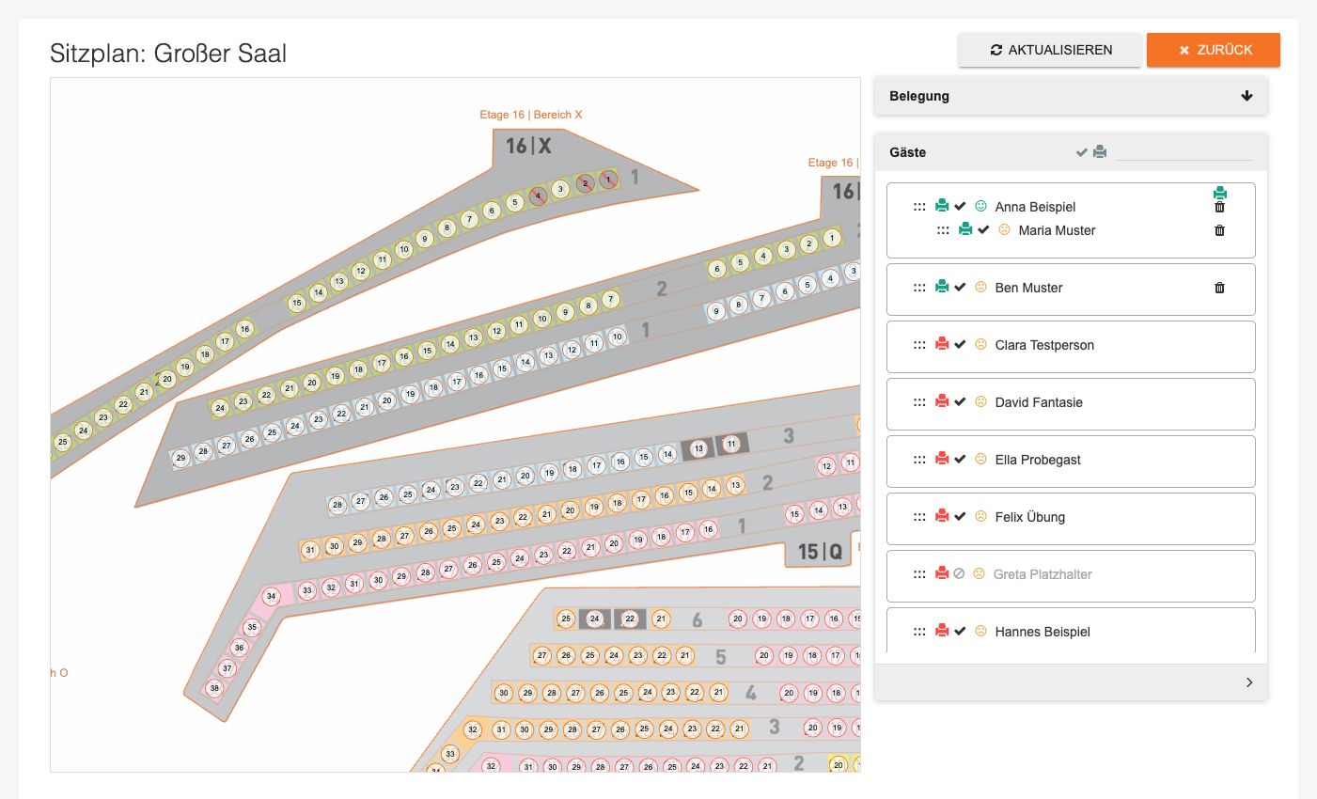1317x799 pixels.
Task: Click the green seat icon beside Anna Beispiel's name
Action: 942,207
